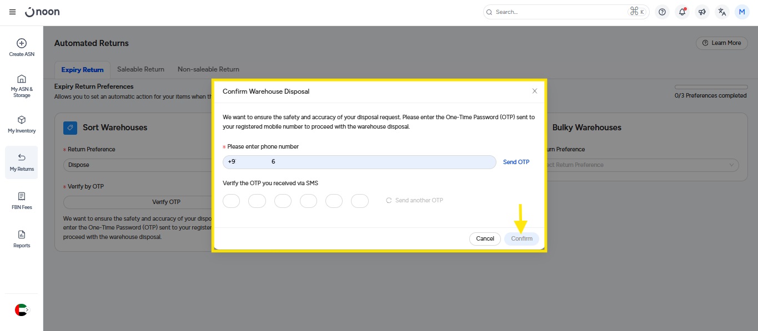
Task: Click the first OTP digit box
Action: click(231, 201)
